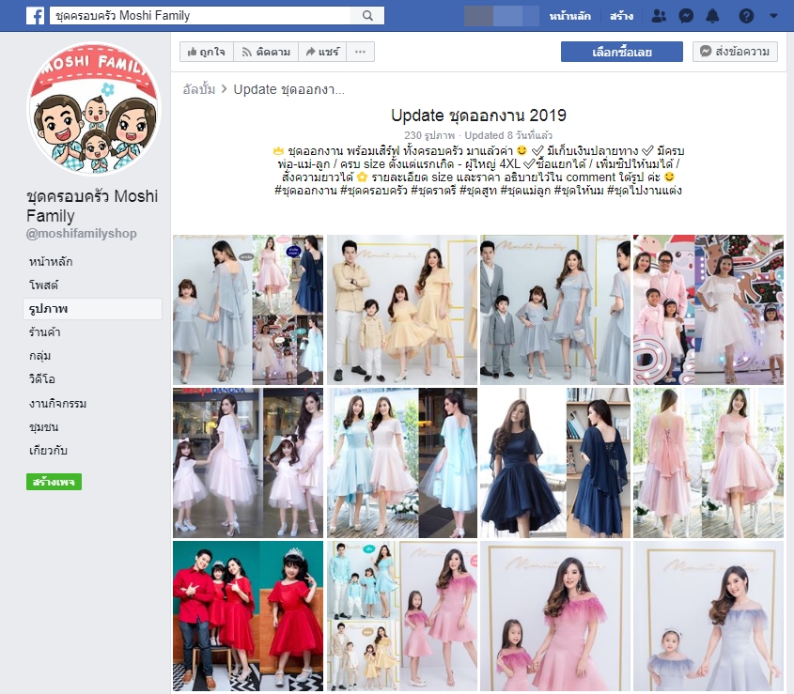The height and width of the screenshot is (694, 794).
Task: Open the Shop tab (ร้านค้า) in sidebar
Action: 45,332
